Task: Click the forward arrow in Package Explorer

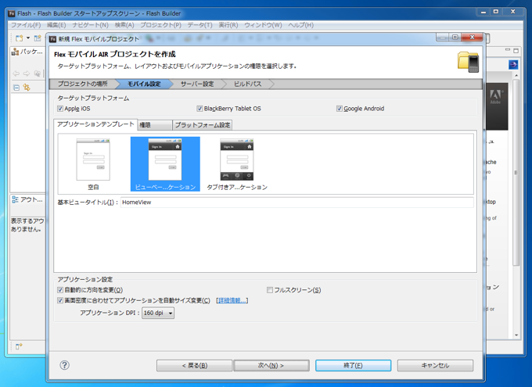Action: pyautogui.click(x=27, y=73)
